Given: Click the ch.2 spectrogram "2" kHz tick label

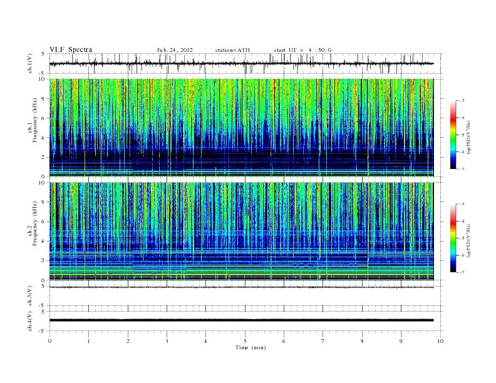Looking at the screenshot, I should (44, 261).
